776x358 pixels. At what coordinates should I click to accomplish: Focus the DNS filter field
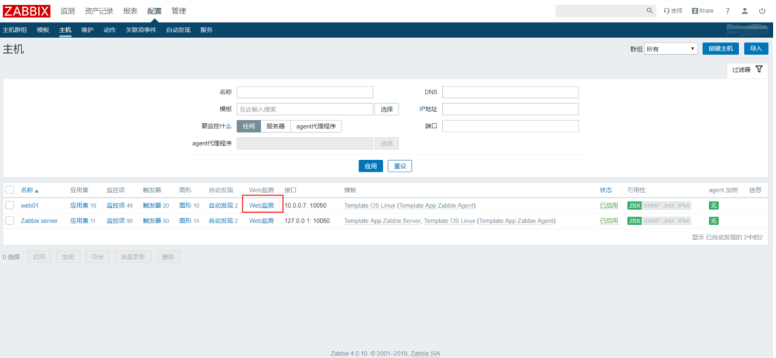pos(511,92)
